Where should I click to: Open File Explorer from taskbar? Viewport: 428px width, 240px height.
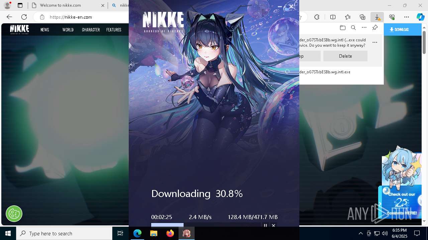click(x=153, y=233)
